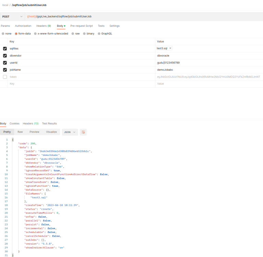263x257 pixels.
Task: Click the wrap lines icon in response toolbar
Action: (83, 132)
